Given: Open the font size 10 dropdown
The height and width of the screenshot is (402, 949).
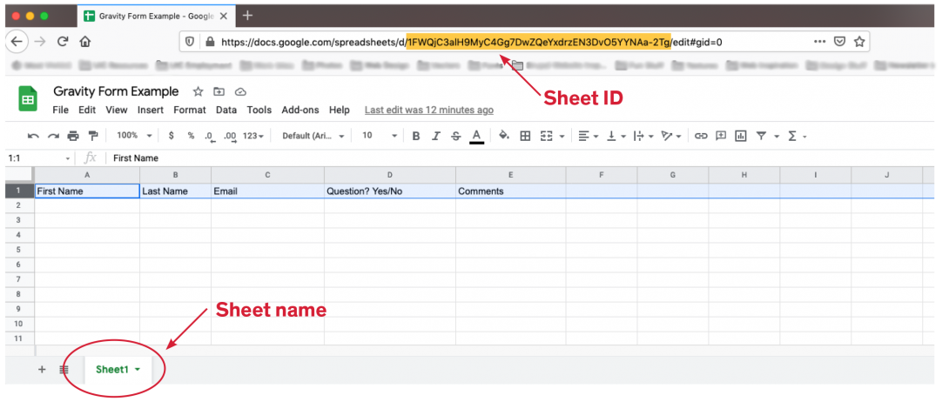Looking at the screenshot, I should point(380,136).
